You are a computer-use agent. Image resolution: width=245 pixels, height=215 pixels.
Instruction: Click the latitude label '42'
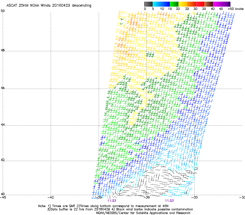(x=3, y=160)
